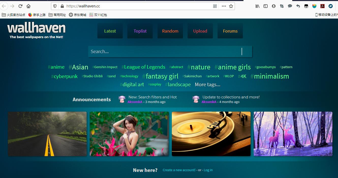338x178 pixels.
Task: Open the tracking protection shield icon
Action: pos(55,6)
